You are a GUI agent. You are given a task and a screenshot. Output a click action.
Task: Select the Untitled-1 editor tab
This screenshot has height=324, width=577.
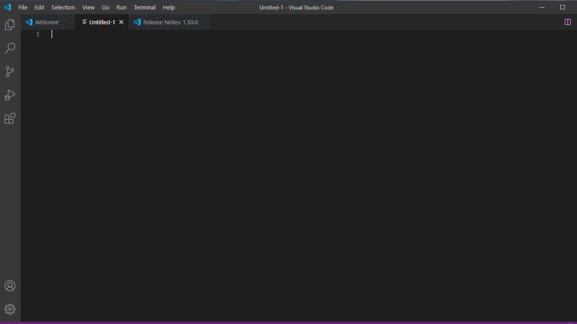click(x=102, y=22)
